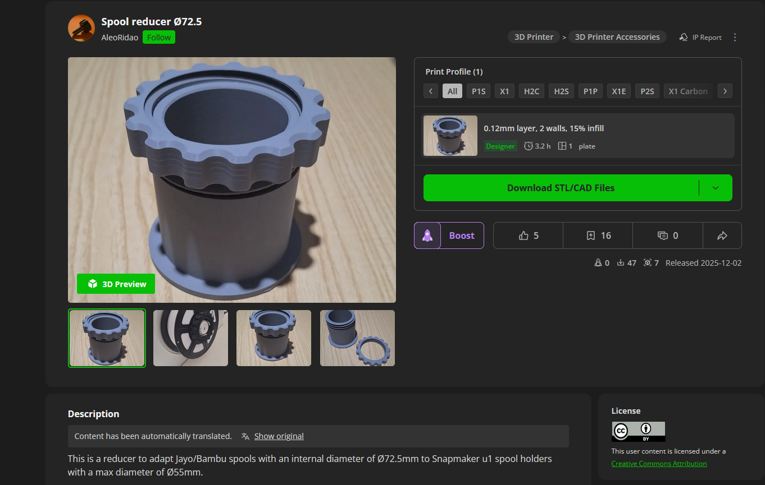Open the IP Report flag icon
765x485 pixels.
[684, 37]
